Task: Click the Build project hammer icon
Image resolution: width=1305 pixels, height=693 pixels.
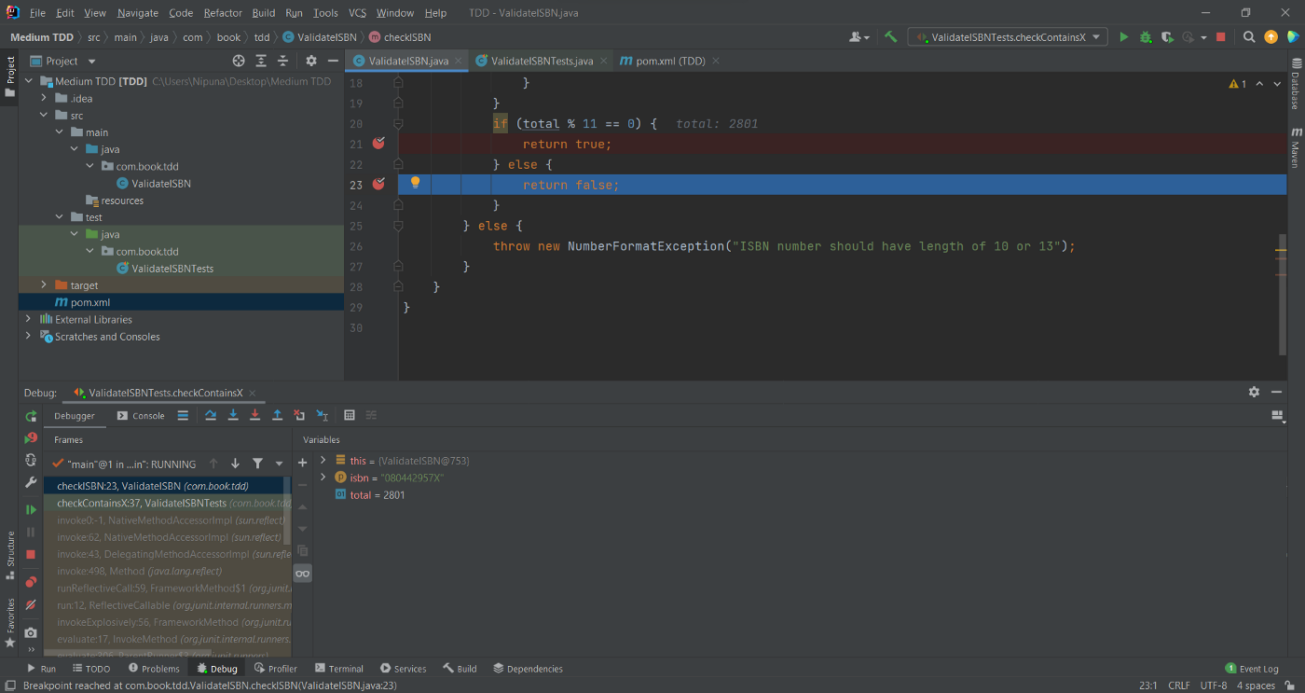Action: (x=891, y=37)
